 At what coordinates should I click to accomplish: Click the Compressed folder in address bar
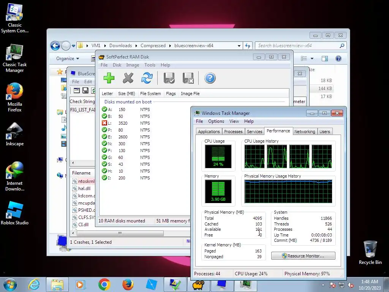pyautogui.click(x=153, y=46)
